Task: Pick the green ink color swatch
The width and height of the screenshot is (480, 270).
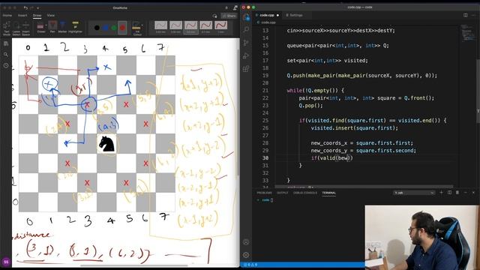Action: 114,28
